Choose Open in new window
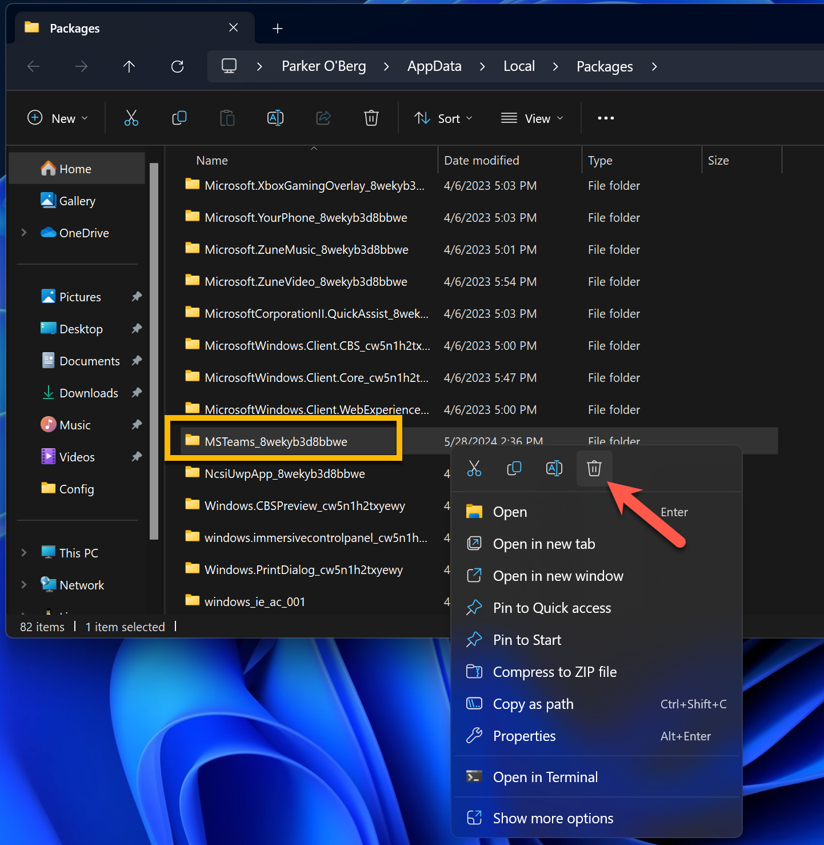 coord(597,576)
